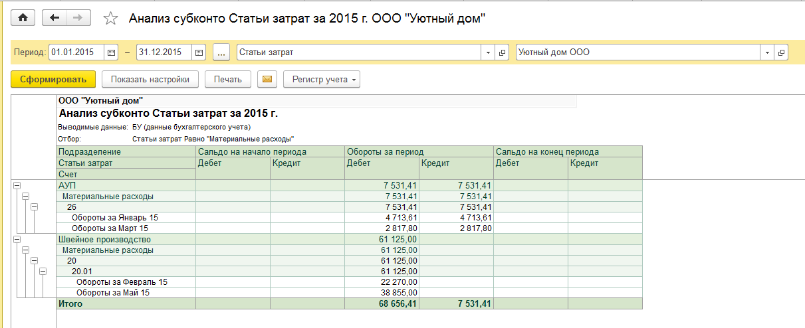Click the Печать button
The height and width of the screenshot is (328, 805).
coord(227,80)
